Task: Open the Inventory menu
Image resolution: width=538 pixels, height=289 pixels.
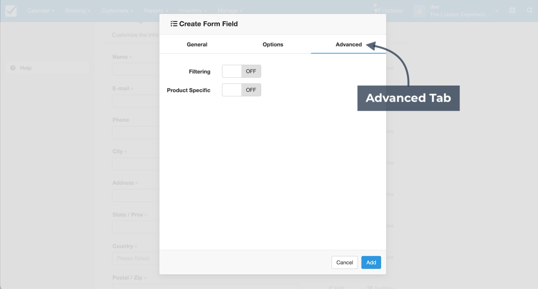Action: point(193,11)
